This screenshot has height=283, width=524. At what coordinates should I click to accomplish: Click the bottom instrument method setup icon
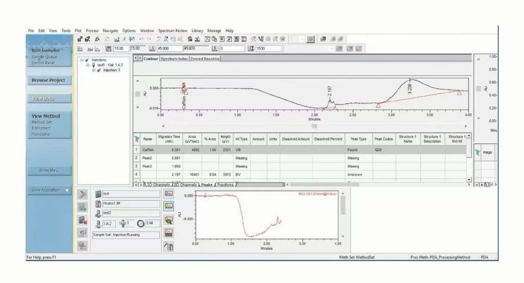click(x=169, y=246)
